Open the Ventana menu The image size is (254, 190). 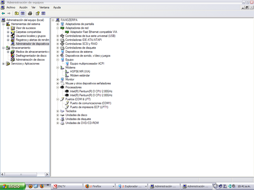44,8
